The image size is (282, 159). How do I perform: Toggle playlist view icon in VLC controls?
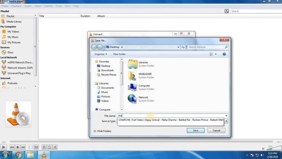[44, 147]
